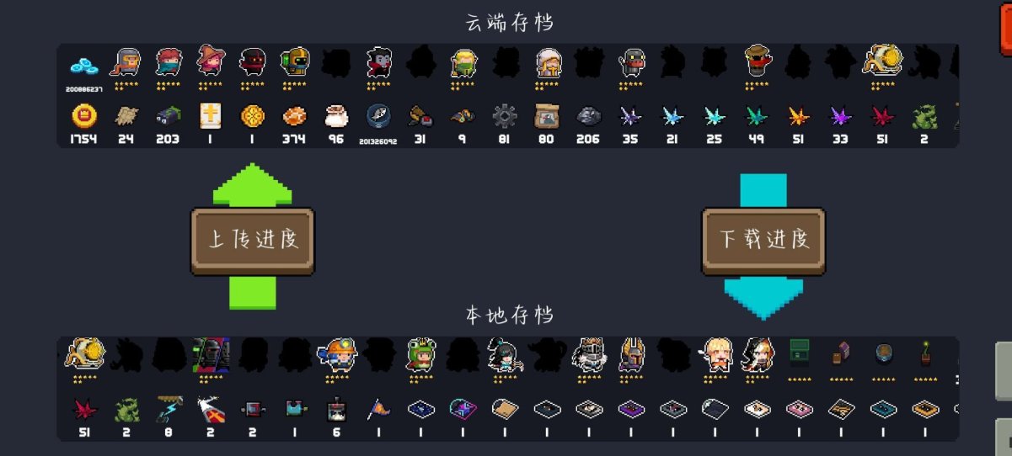
Task: Tap the green dragon material showing 2 in local save
Action: click(126, 410)
